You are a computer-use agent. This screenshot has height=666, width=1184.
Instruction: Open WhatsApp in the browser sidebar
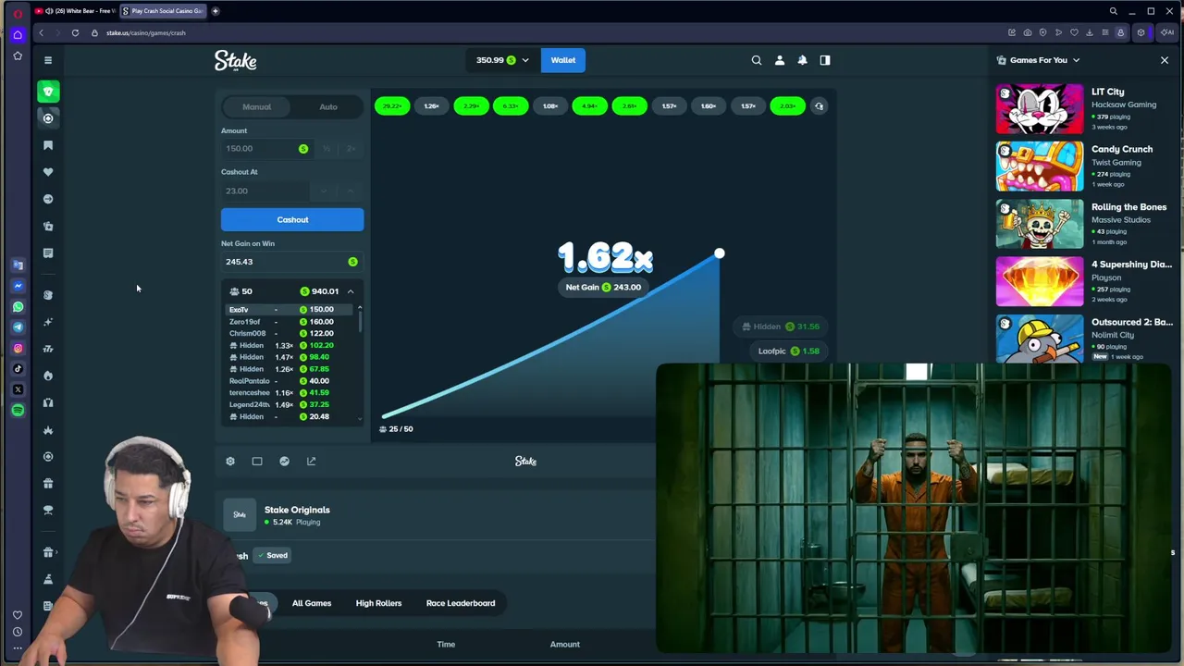(x=18, y=306)
